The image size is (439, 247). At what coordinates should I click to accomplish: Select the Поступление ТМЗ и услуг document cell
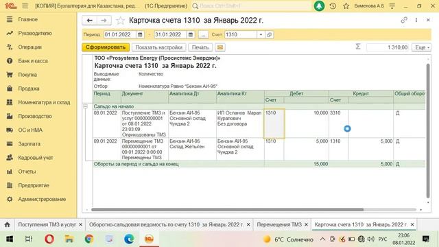(x=145, y=123)
